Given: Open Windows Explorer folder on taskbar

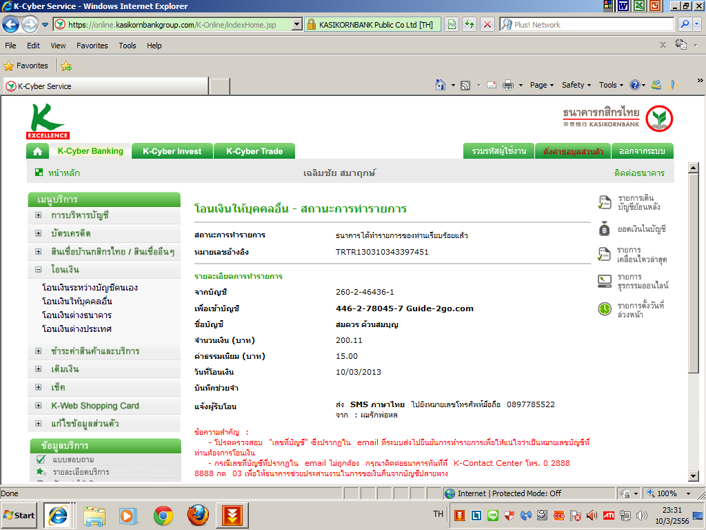Looking at the screenshot, I should (x=94, y=516).
